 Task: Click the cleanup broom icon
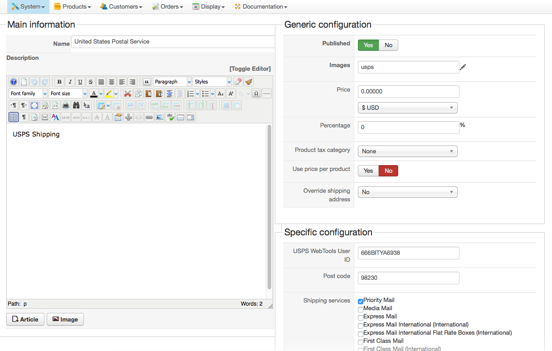(249, 82)
